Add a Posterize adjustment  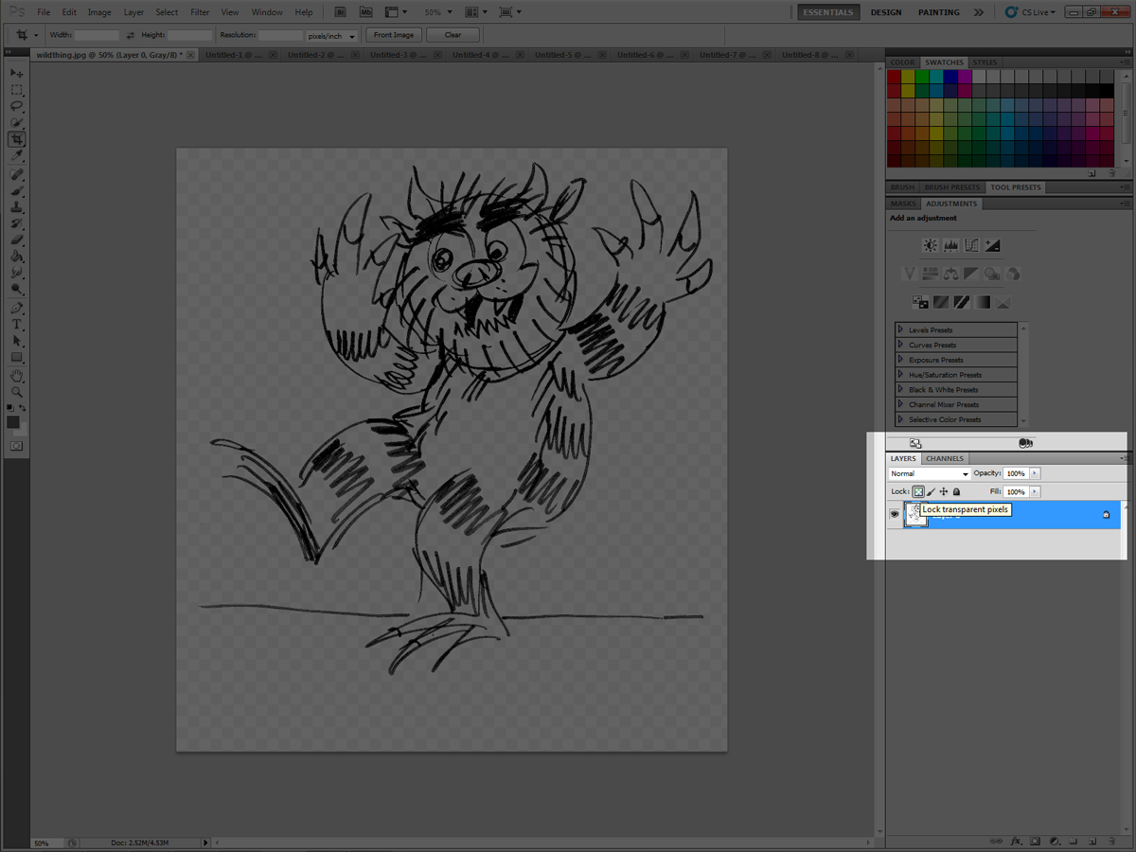coord(941,302)
